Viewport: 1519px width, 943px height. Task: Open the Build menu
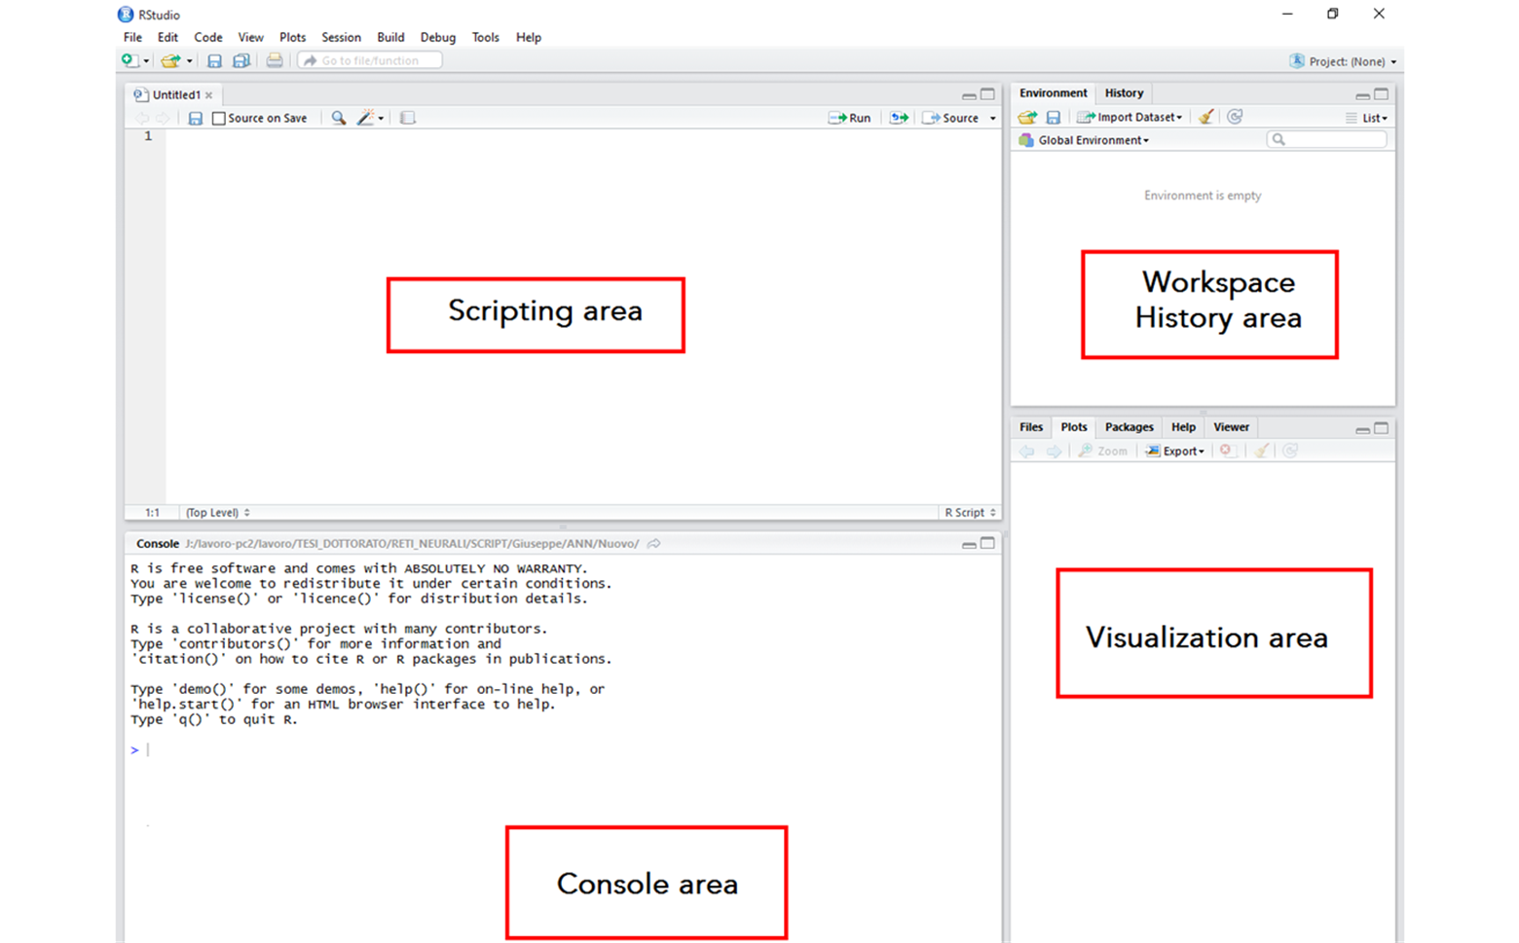[x=390, y=37]
